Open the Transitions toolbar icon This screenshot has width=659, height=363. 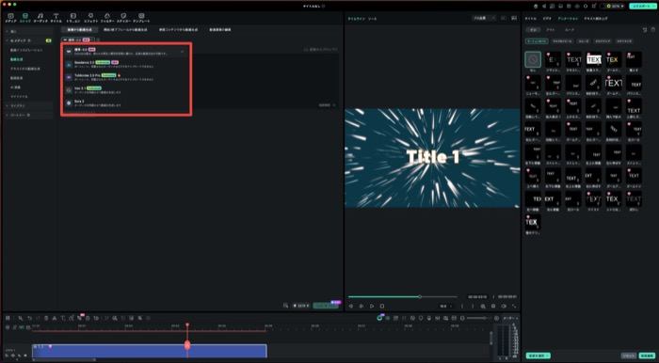click(x=72, y=18)
